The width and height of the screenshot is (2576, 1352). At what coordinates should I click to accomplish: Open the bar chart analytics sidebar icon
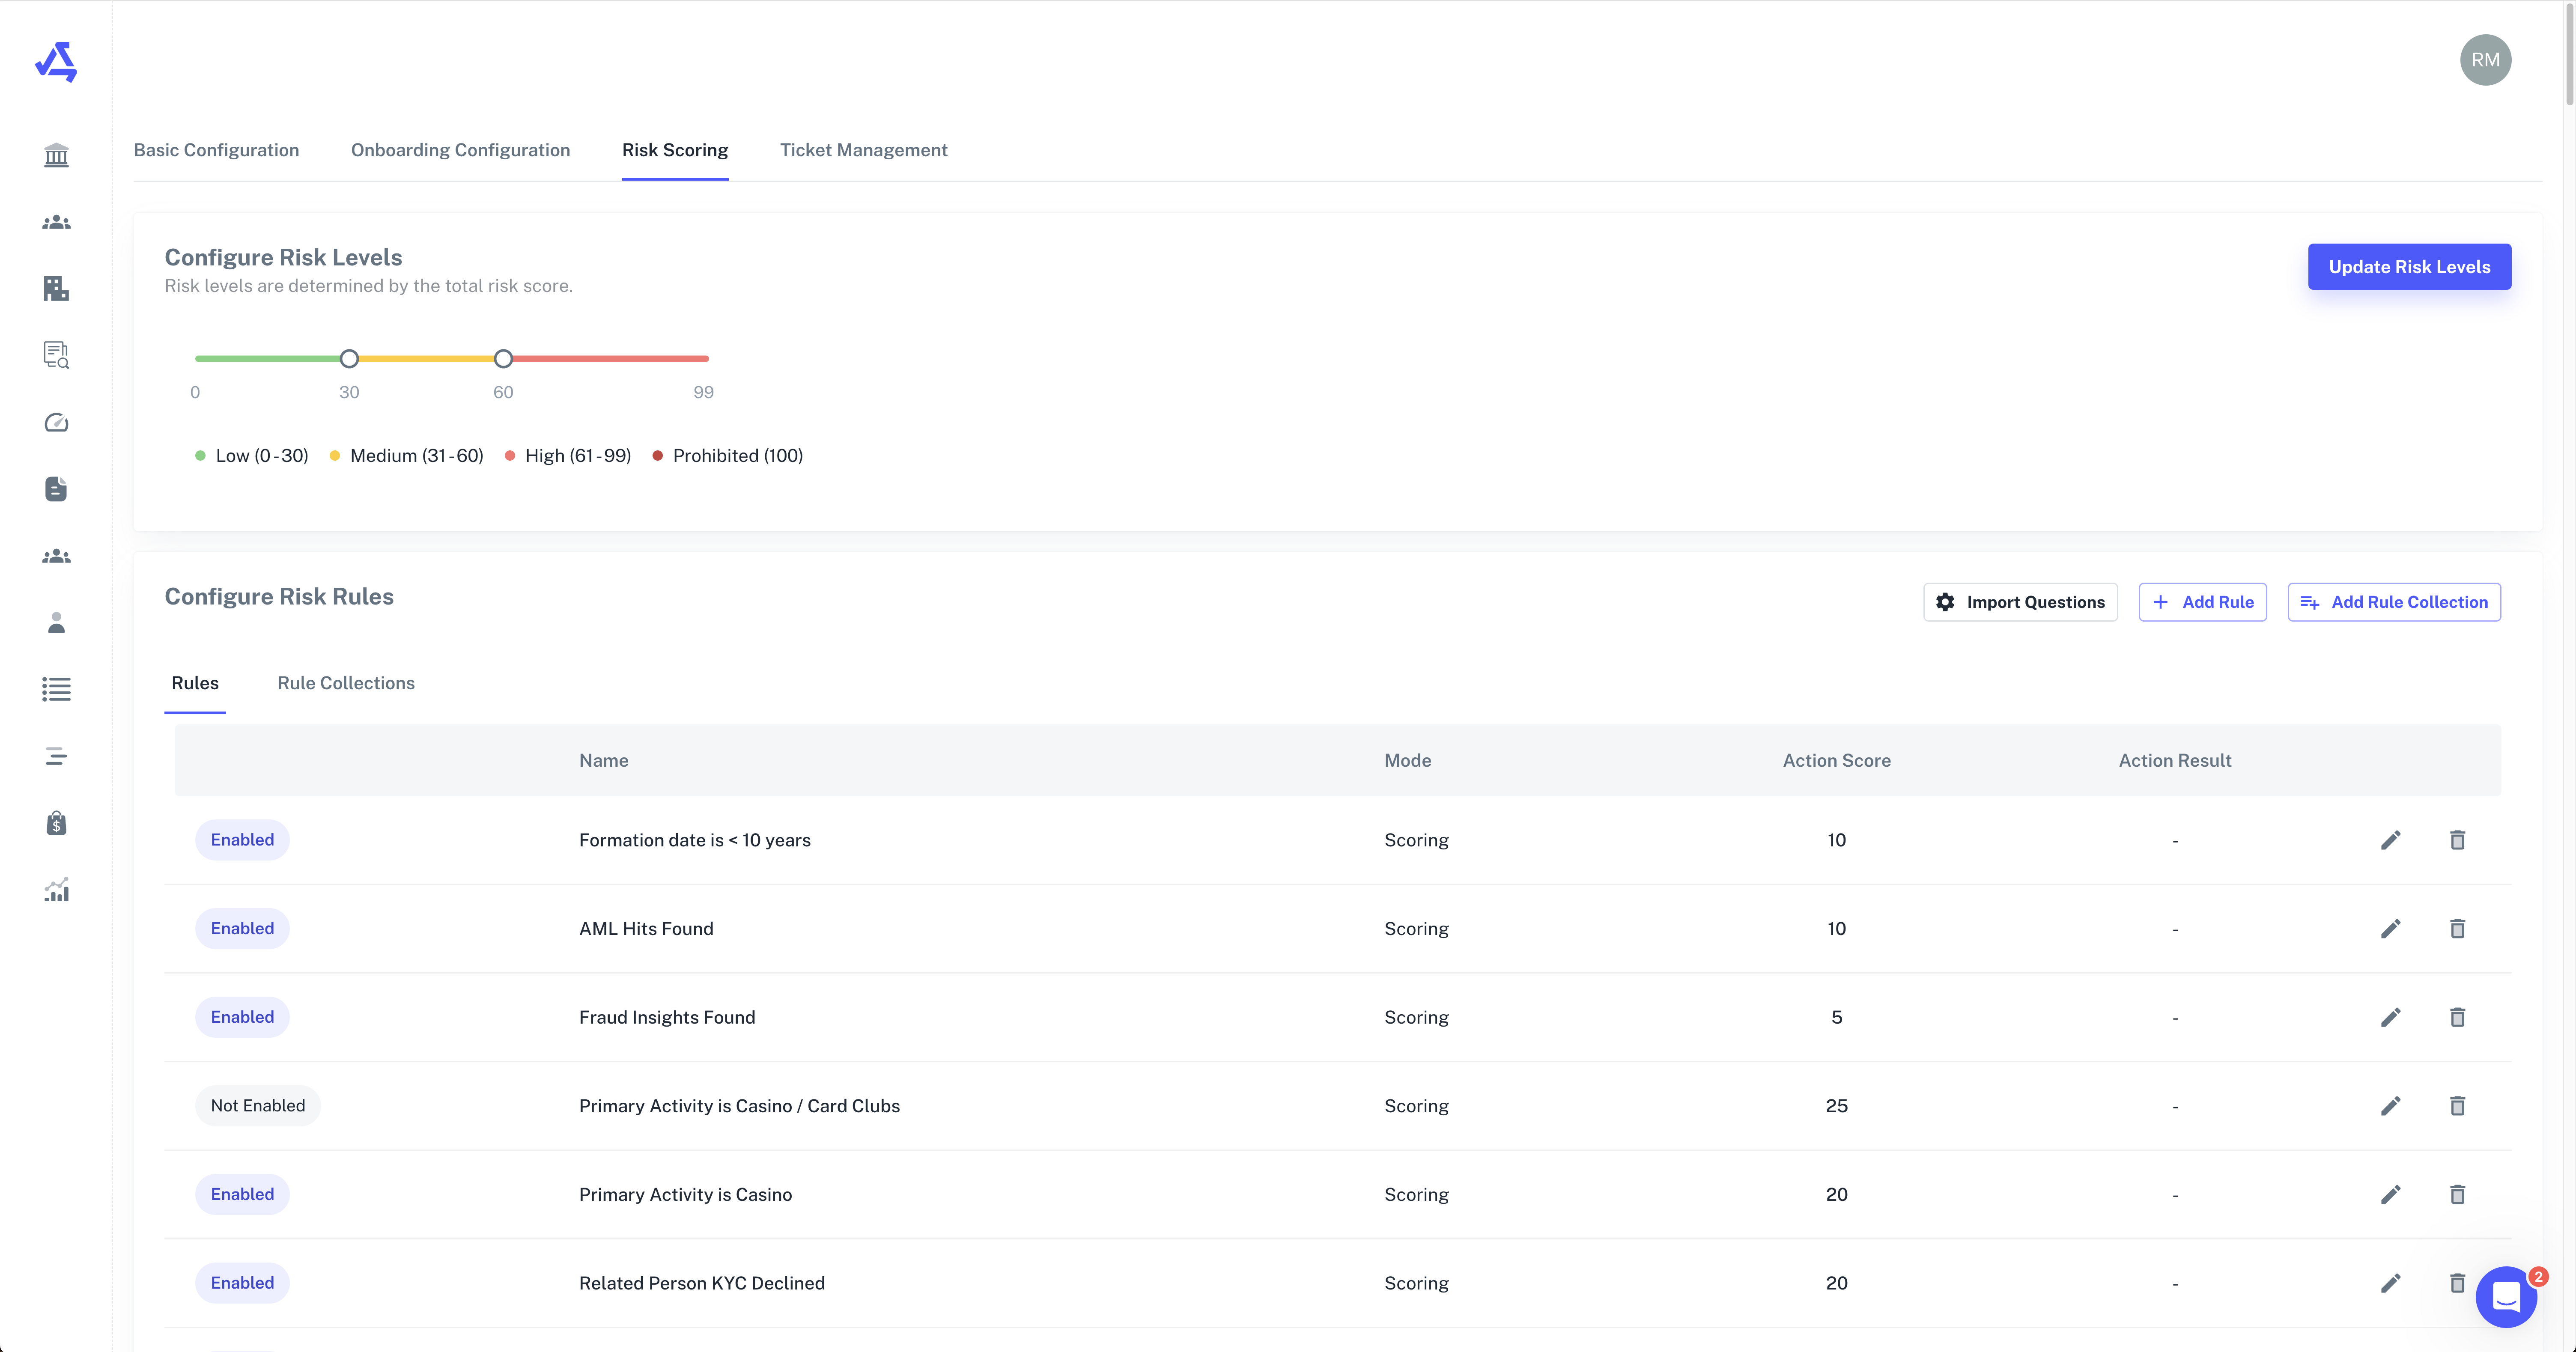[56, 890]
